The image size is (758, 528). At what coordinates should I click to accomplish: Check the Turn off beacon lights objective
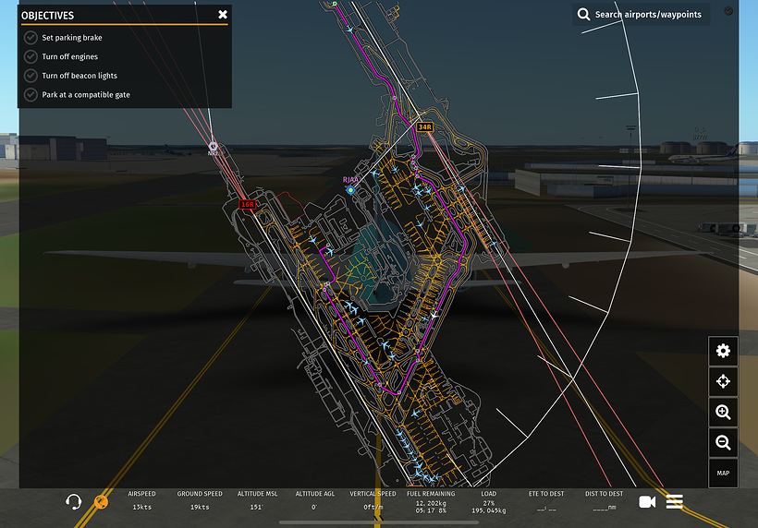(31, 76)
